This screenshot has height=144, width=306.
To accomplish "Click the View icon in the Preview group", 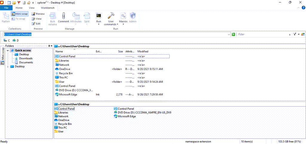I will coord(33,19).
